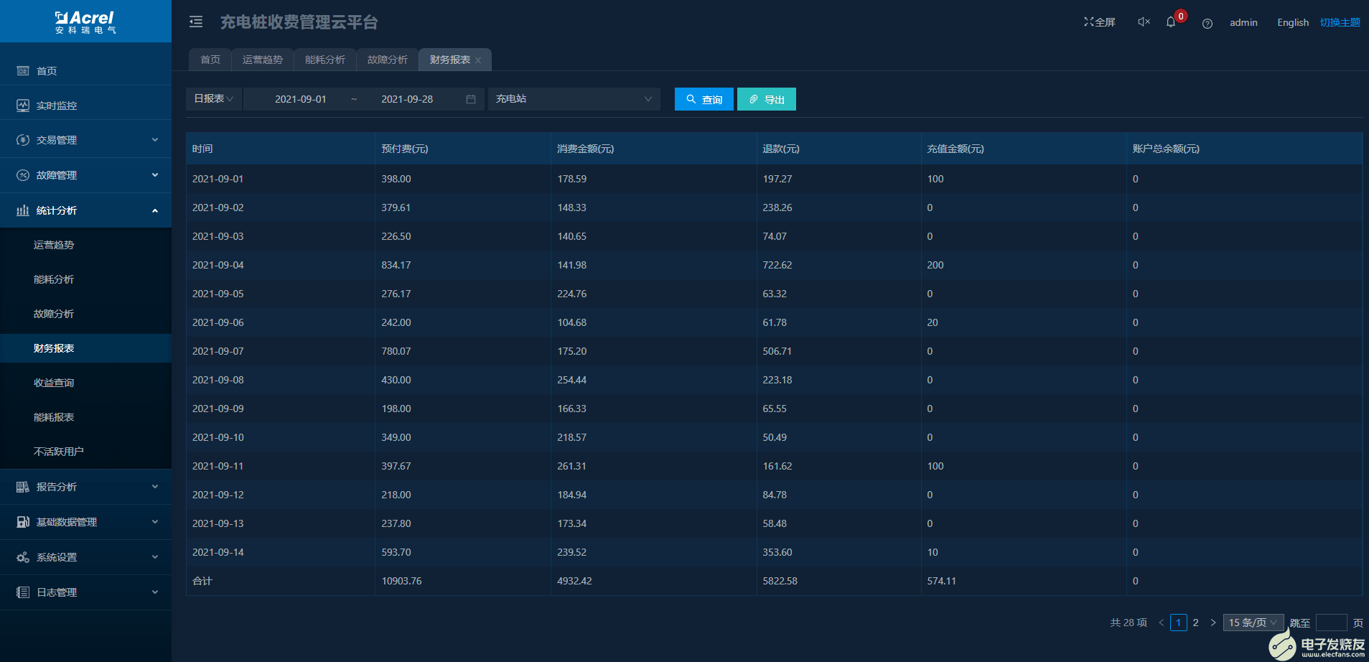This screenshot has height=662, width=1369.
Task: Open the admin user menu
Action: [1243, 22]
